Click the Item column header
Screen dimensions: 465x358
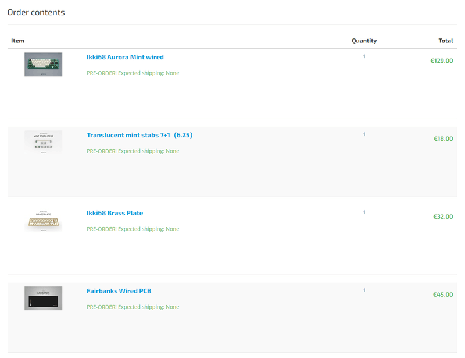17,41
